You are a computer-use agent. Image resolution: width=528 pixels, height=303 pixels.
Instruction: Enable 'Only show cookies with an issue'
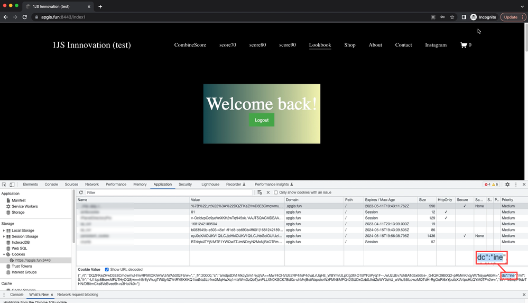pos(276,192)
